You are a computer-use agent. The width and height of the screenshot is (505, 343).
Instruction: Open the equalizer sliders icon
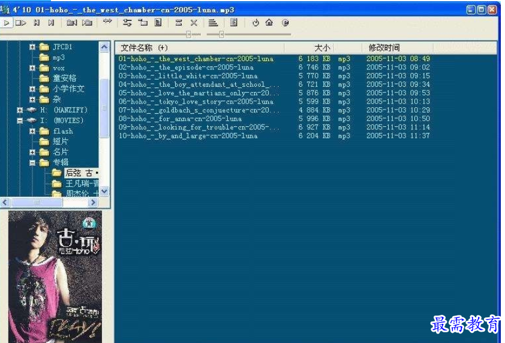click(x=127, y=23)
